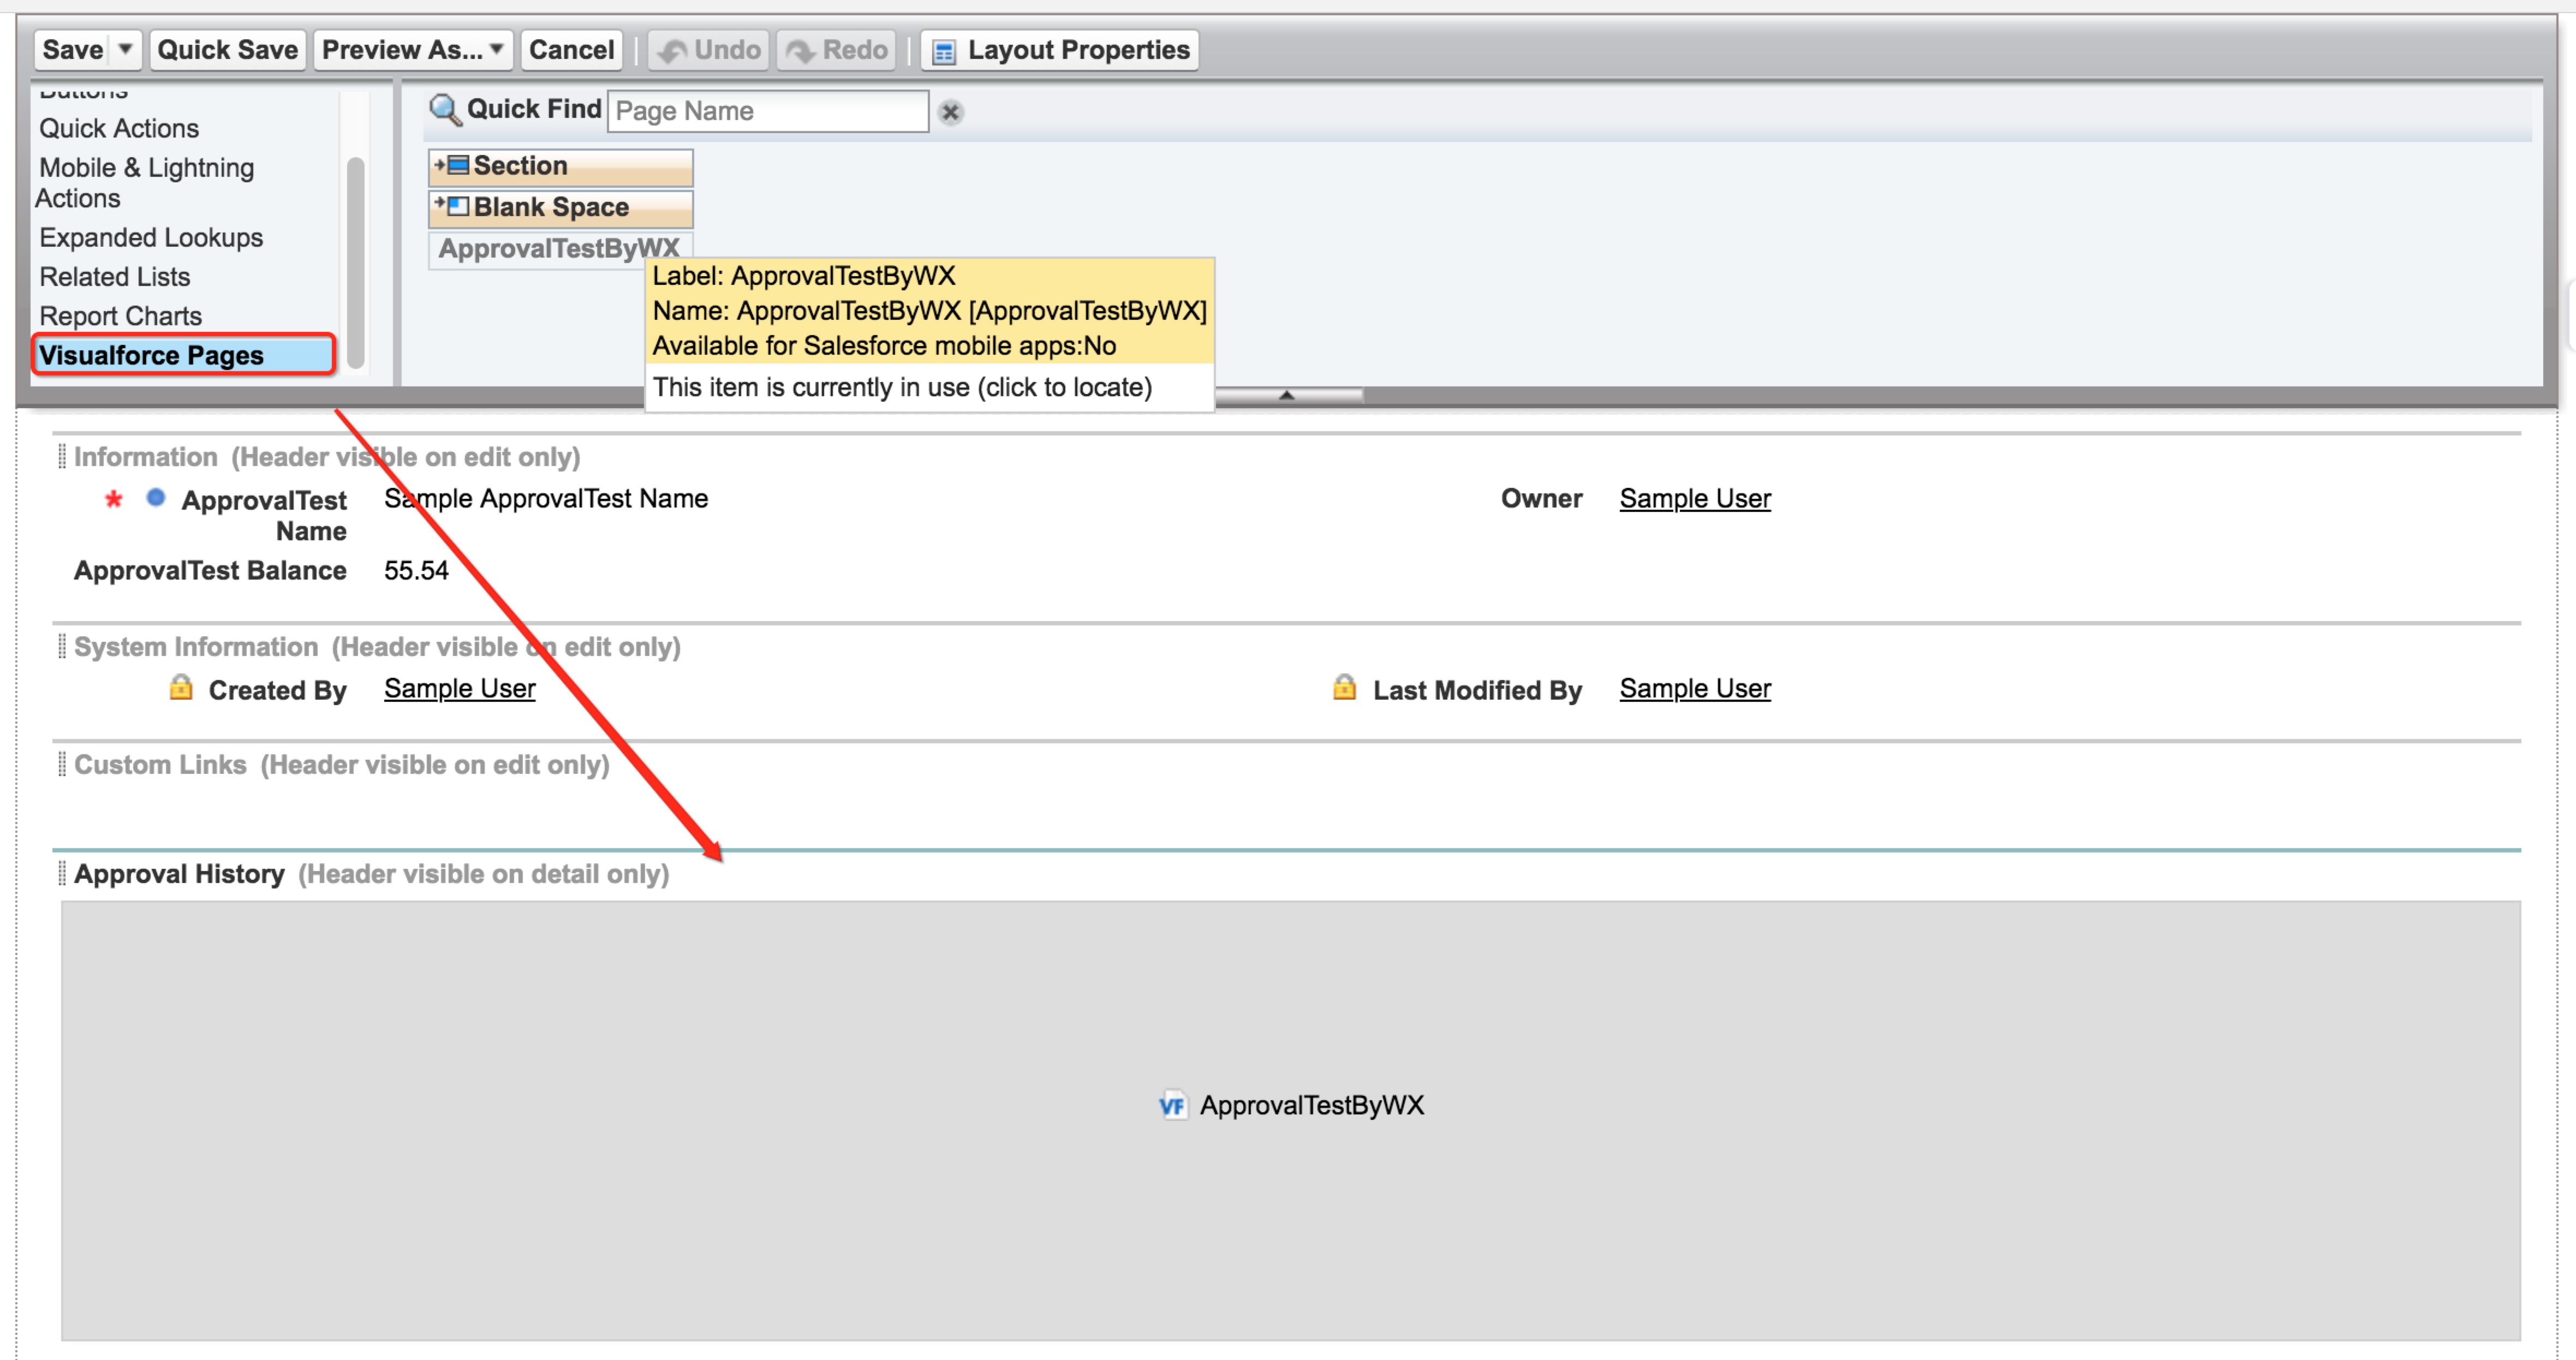The height and width of the screenshot is (1360, 2576).
Task: Open the Sample User owner link
Action: click(1694, 498)
